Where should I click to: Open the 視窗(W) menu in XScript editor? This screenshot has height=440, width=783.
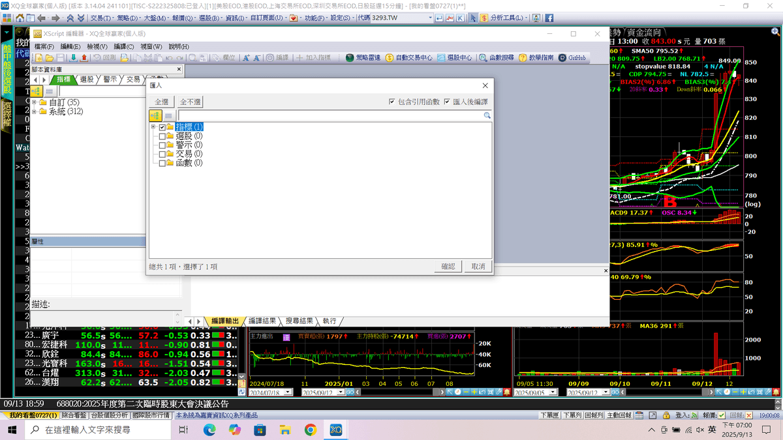point(151,47)
